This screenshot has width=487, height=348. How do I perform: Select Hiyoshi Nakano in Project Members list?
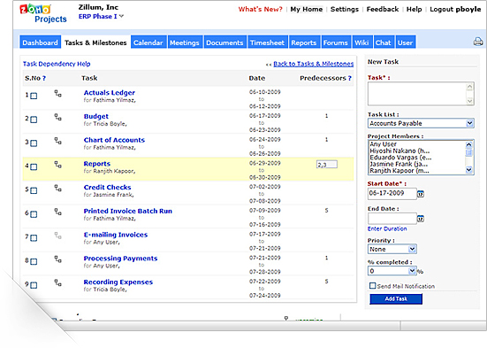click(x=399, y=151)
